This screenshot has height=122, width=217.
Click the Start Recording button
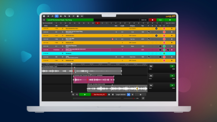point(99,94)
